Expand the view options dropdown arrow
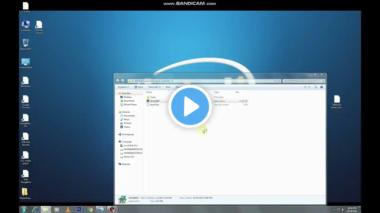Image resolution: width=380 pixels, height=213 pixels. (309, 87)
